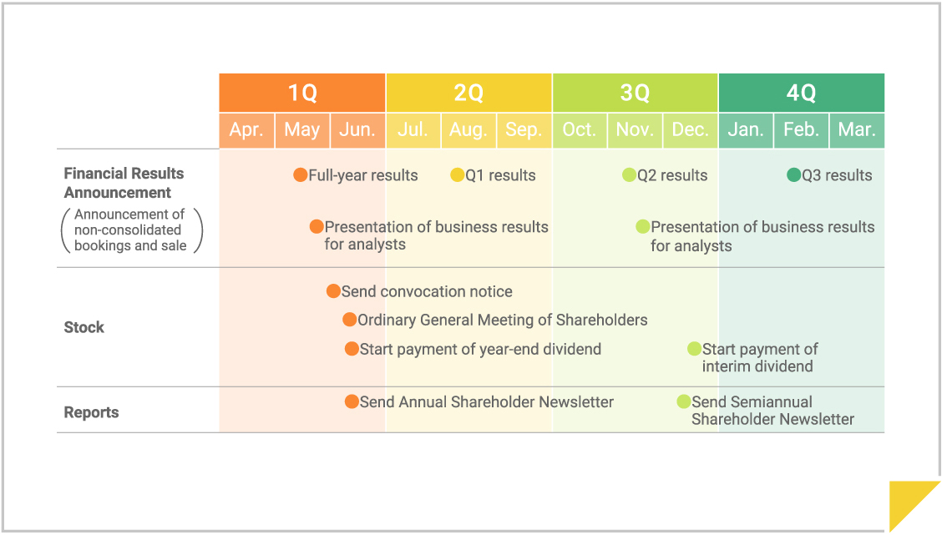Click the orange Full-year results marker dot
The image size is (942, 535).
tap(301, 175)
